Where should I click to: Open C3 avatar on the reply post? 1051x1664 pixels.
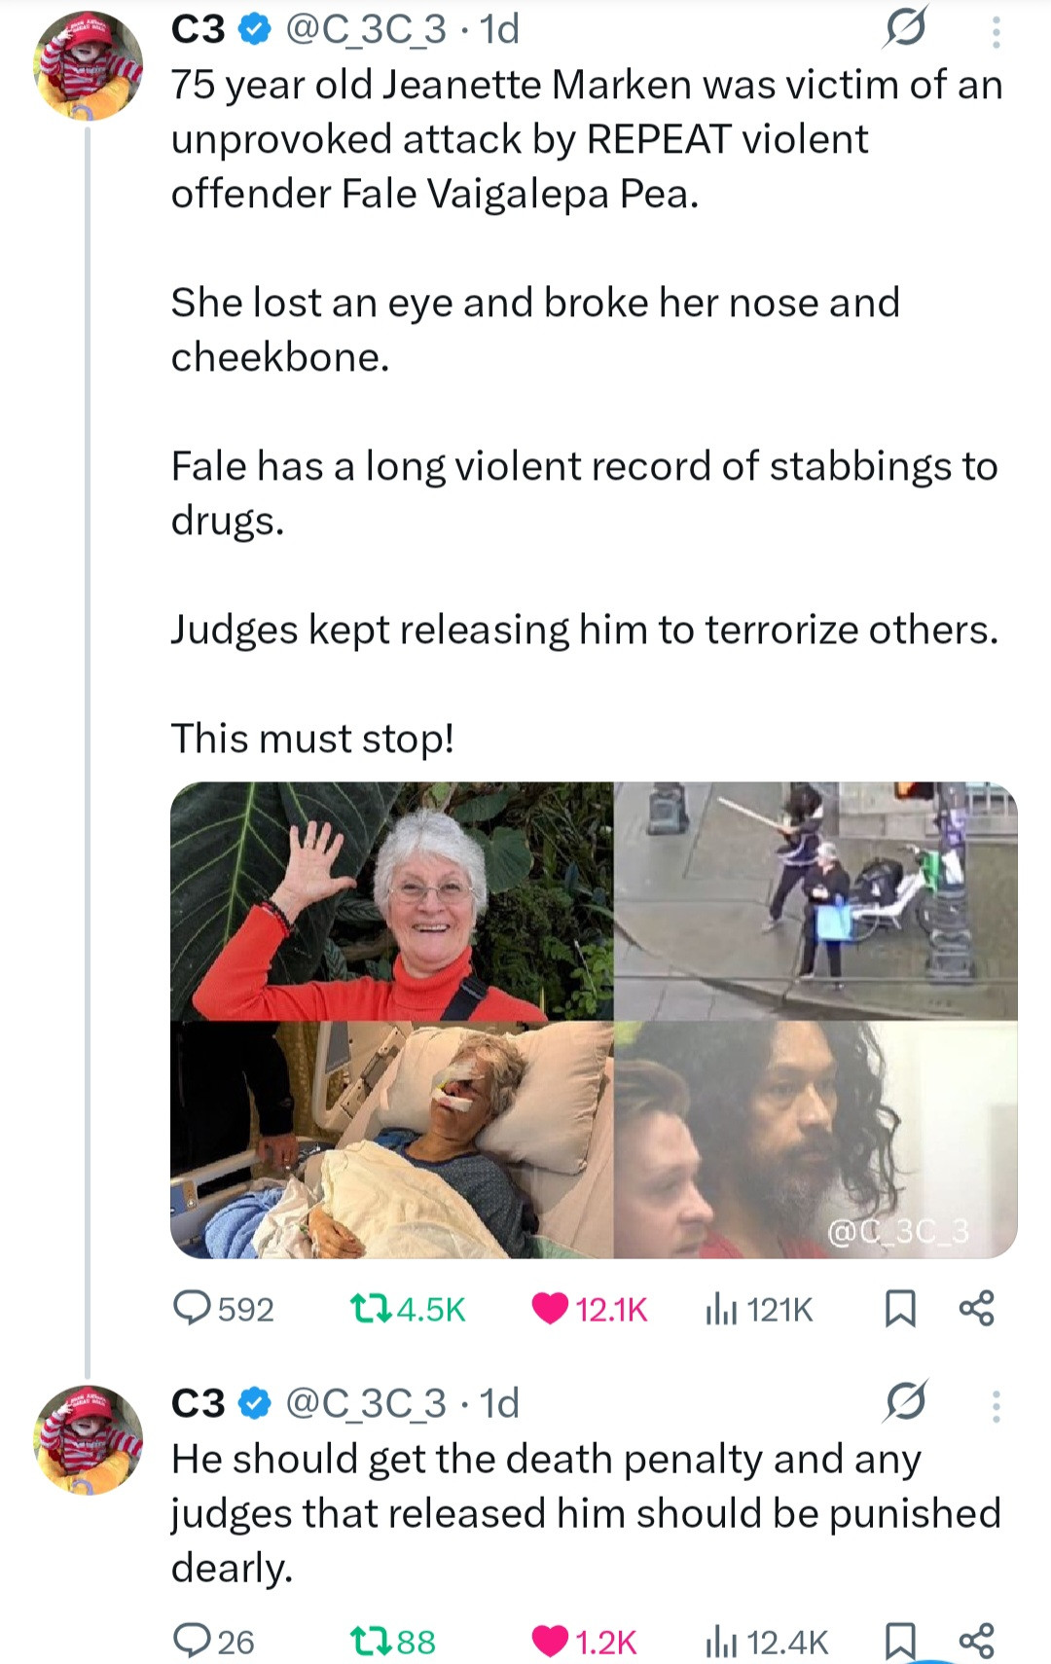pyautogui.click(x=89, y=1441)
